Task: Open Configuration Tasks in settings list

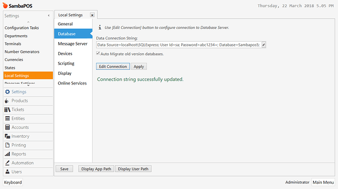Action: coord(22,28)
